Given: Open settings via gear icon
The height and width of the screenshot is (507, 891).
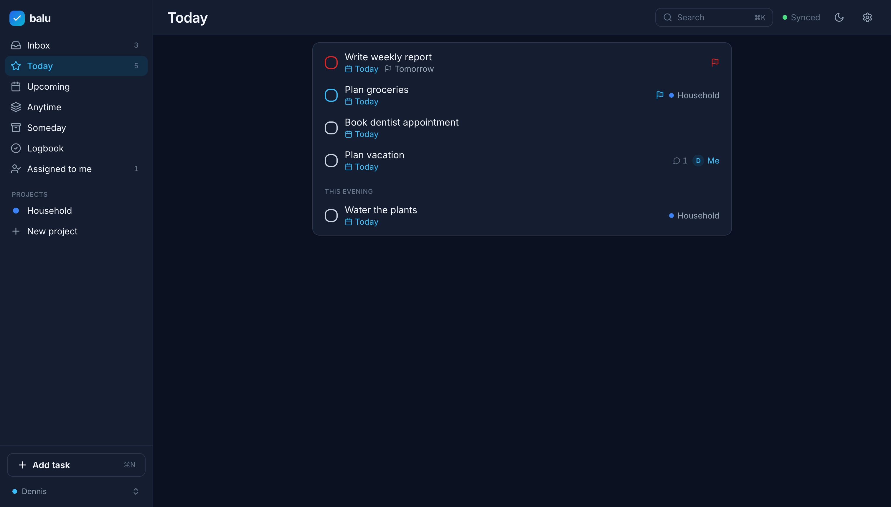Looking at the screenshot, I should (867, 17).
